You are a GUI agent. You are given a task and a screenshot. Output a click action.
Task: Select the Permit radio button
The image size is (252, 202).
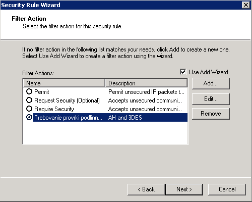pos(29,91)
